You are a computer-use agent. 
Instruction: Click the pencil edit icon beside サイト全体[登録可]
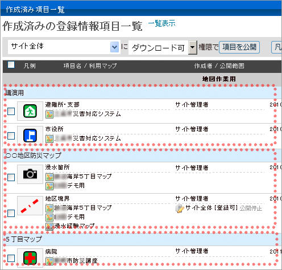click(x=180, y=208)
